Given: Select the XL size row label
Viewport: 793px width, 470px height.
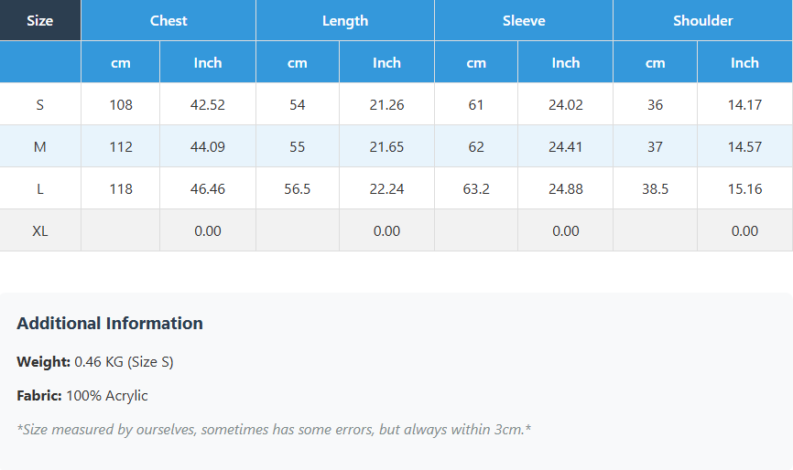Looking at the screenshot, I should coord(39,230).
